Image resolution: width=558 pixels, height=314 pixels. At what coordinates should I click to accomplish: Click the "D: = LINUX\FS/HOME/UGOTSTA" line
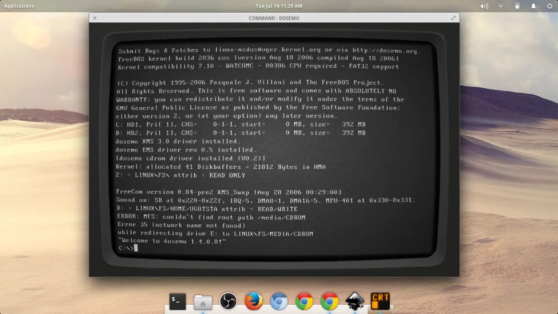click(207, 209)
